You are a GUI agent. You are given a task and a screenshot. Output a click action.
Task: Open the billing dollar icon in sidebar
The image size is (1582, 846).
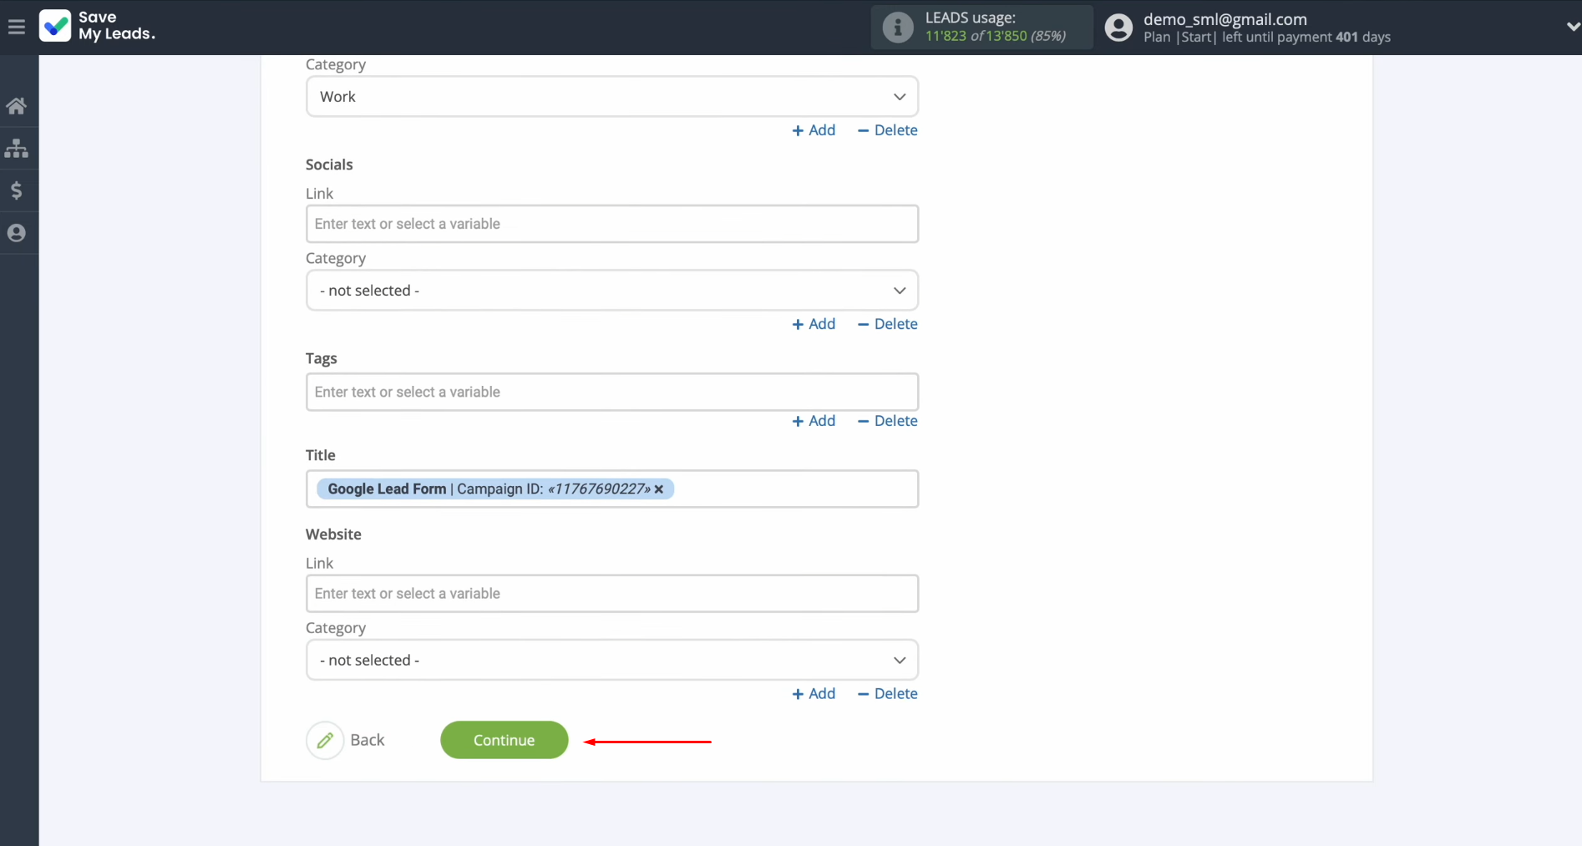[17, 191]
